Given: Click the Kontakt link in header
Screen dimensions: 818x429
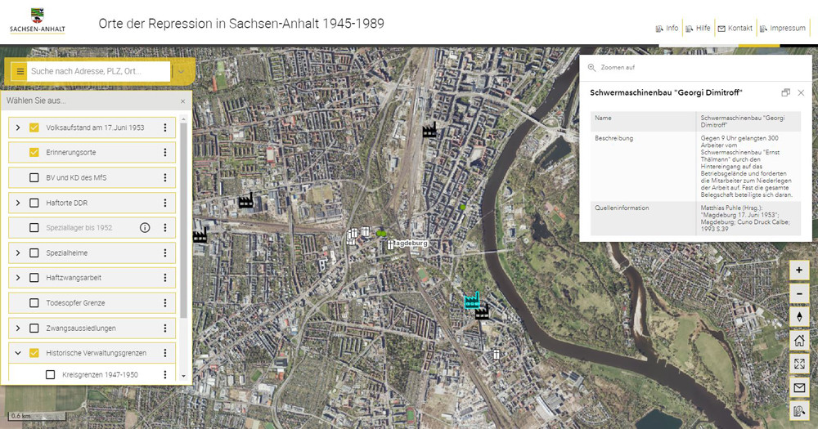Looking at the screenshot, I should 735,29.
